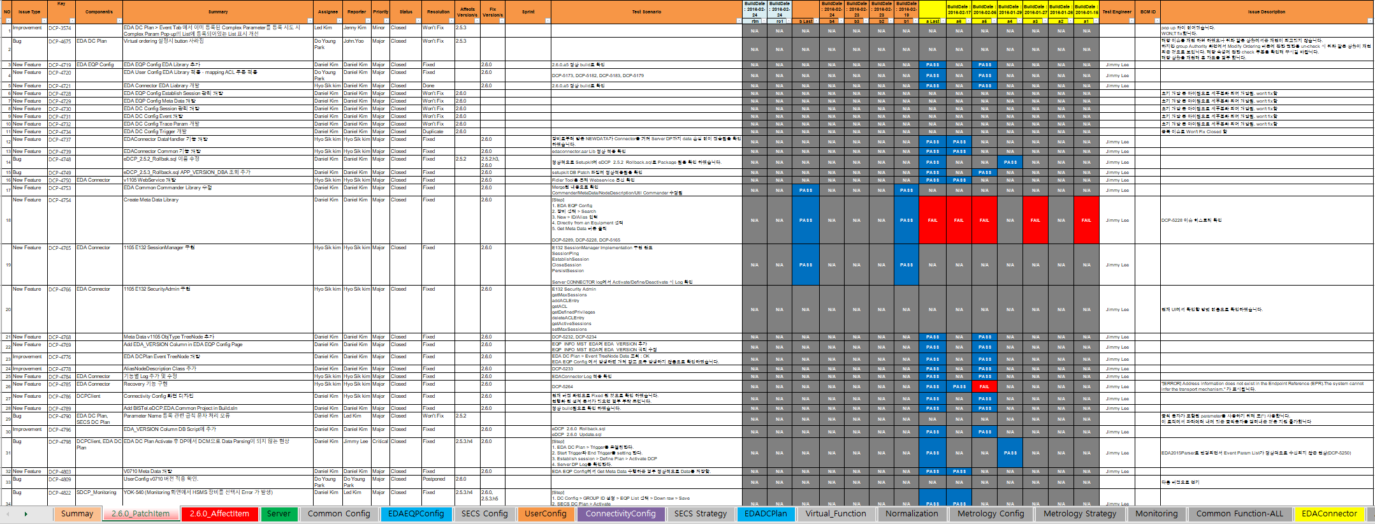Viewport: 1375px width, 524px height.
Task: Switch to the 2.6.0_PatchItem sheet tab
Action: click(141, 514)
